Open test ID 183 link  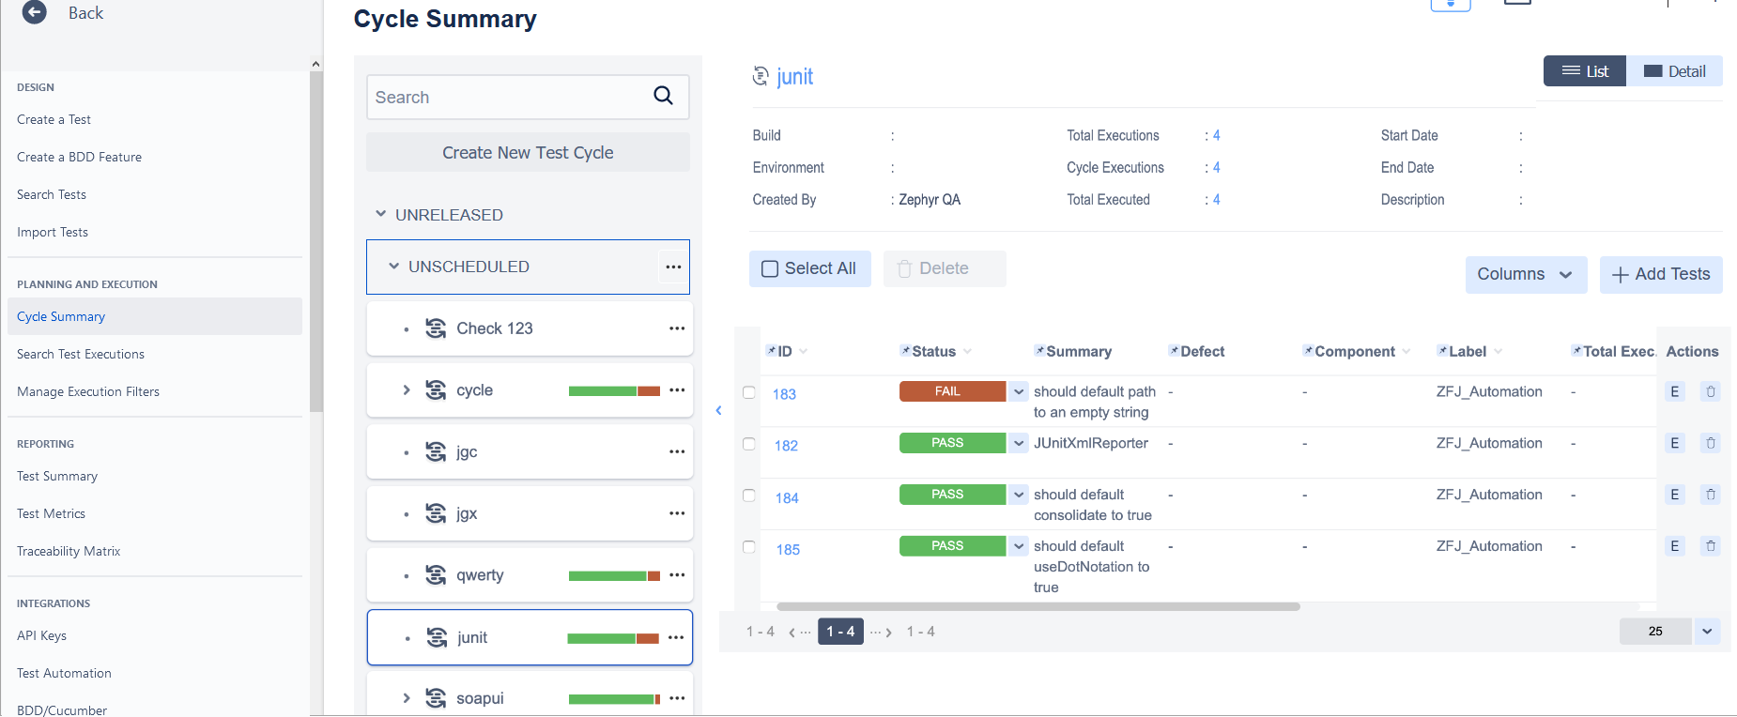click(x=784, y=394)
